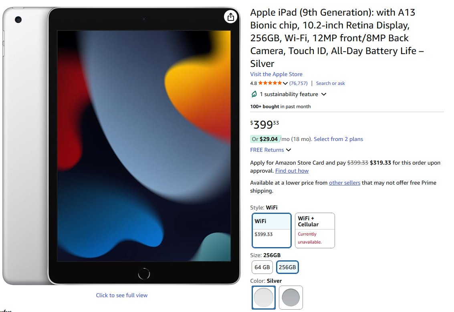
Task: Select the WiFi style option
Action: point(272,230)
